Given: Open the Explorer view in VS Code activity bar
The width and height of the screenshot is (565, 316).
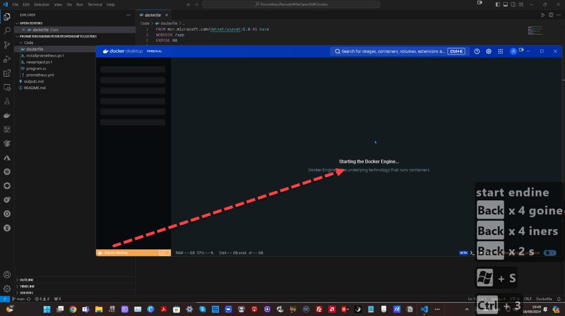Looking at the screenshot, I should tap(7, 17).
